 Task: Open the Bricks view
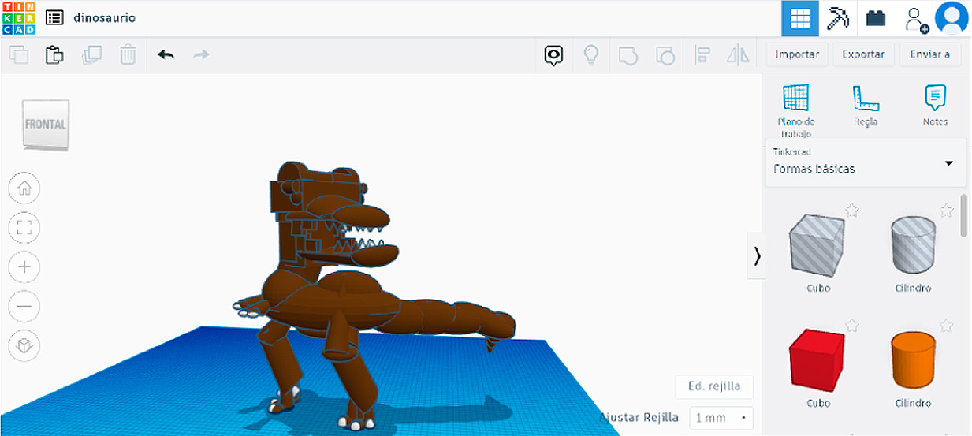point(876,18)
